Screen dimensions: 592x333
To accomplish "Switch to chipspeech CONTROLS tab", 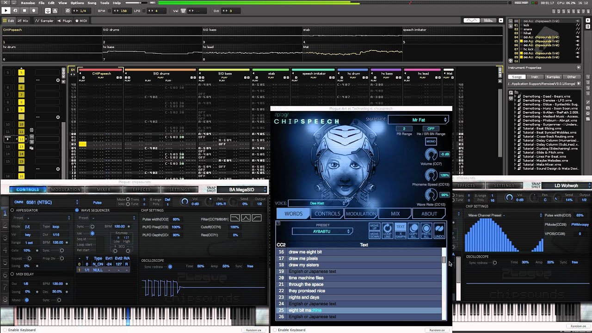I will (x=327, y=214).
